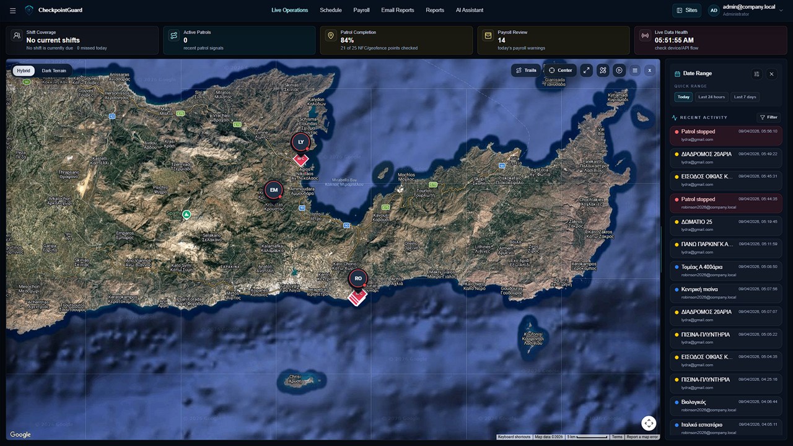The width and height of the screenshot is (793, 446).
Task: Click the Payroll Review card icon
Action: coord(488,36)
